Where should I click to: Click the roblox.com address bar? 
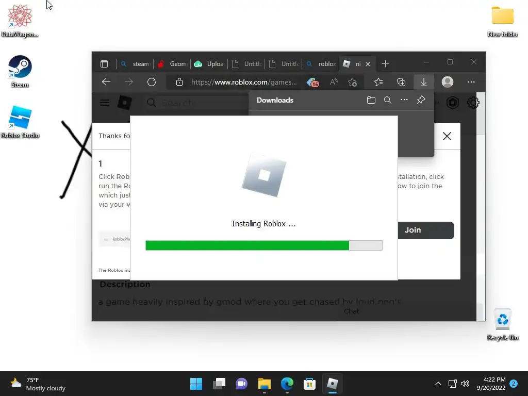click(x=244, y=82)
